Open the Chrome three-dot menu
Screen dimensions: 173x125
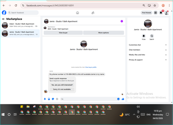169,6
